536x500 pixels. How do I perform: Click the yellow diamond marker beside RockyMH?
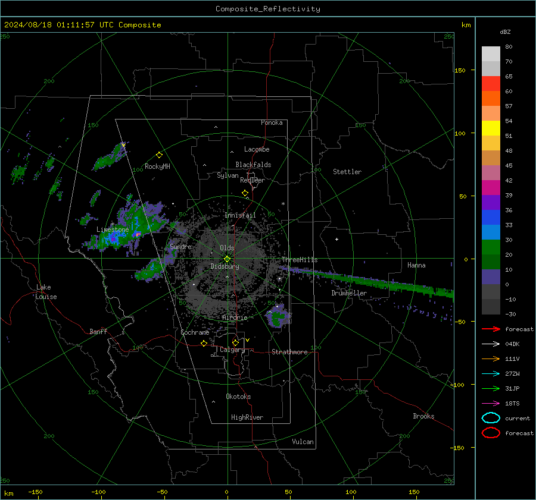coord(159,155)
